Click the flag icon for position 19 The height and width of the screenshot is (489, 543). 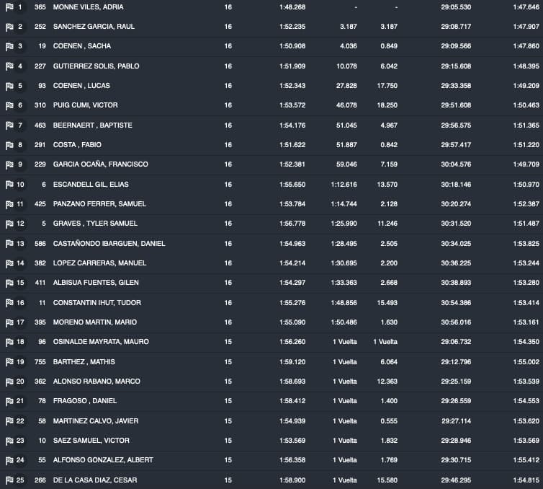[9, 362]
